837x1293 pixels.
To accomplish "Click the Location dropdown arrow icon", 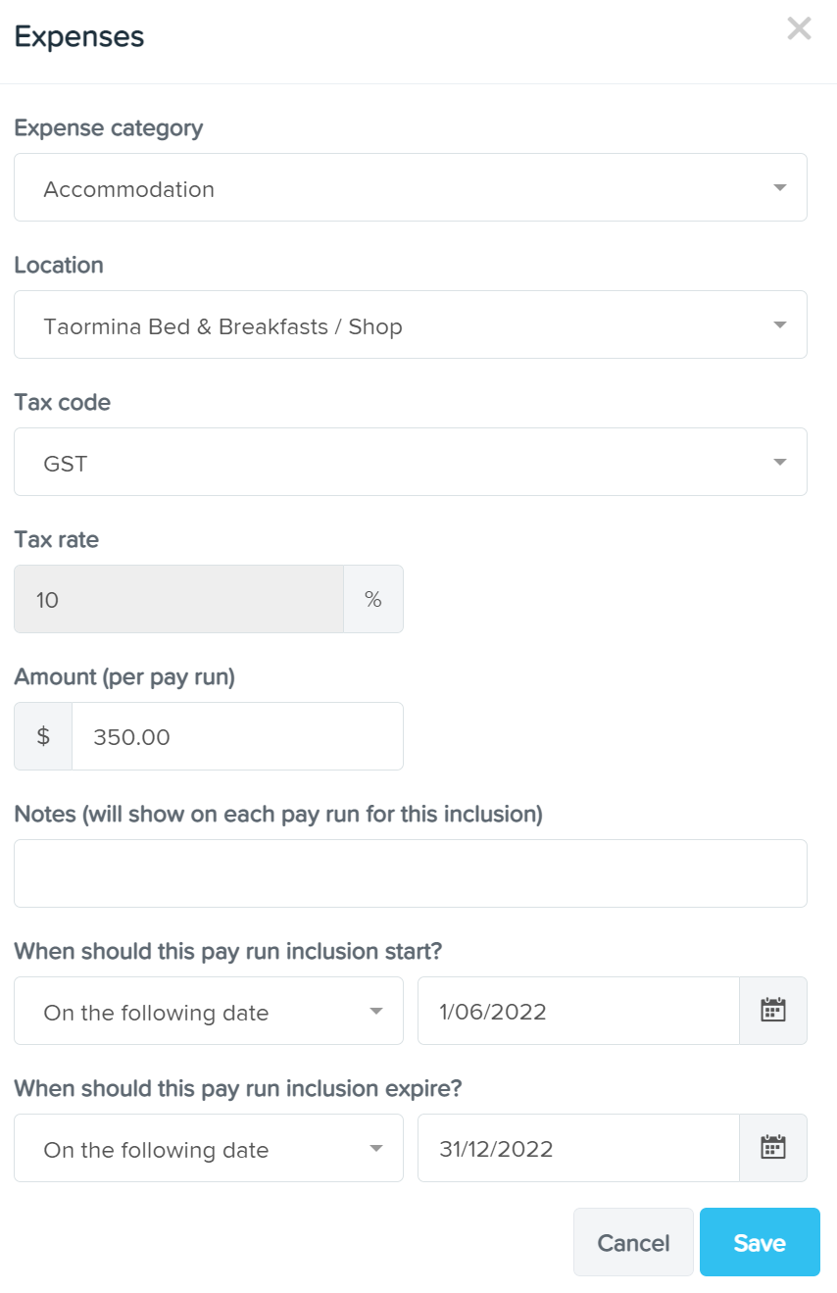I will coord(780,324).
